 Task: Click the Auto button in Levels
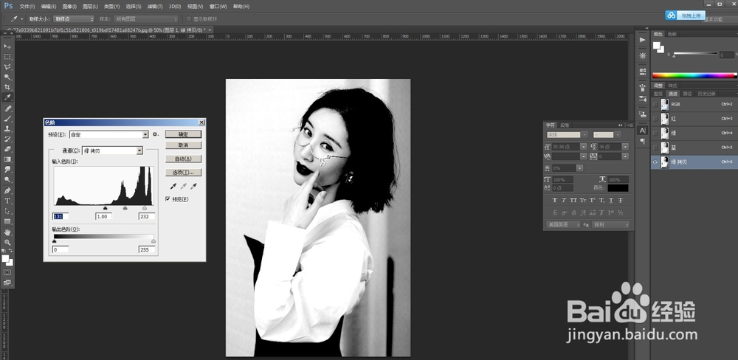pos(184,159)
